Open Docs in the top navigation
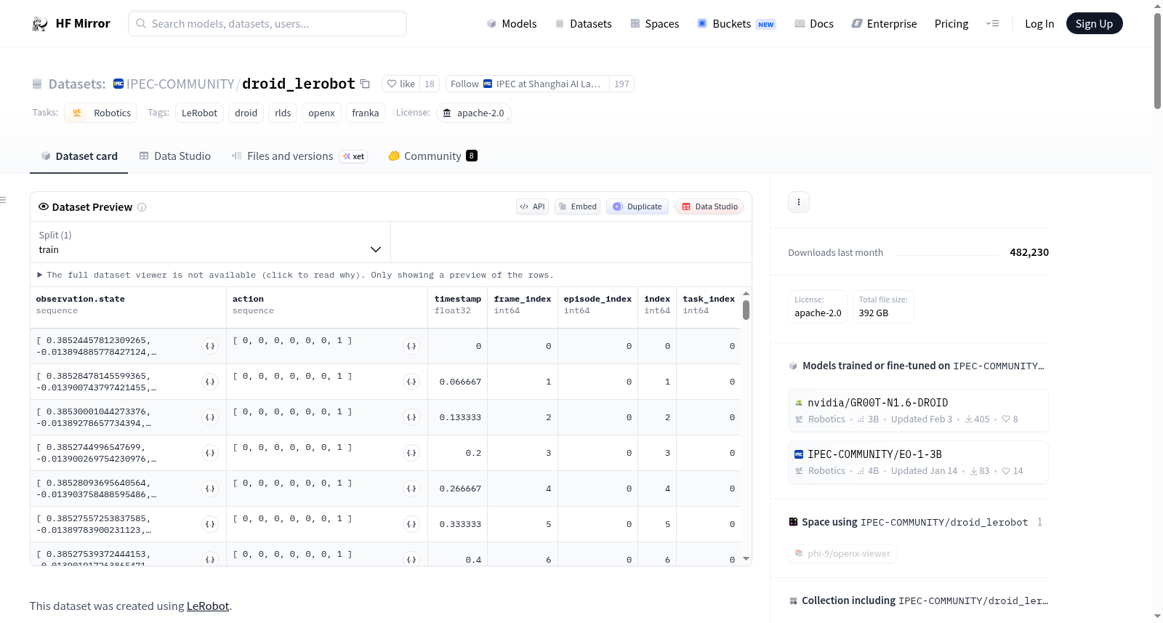This screenshot has height=623, width=1163. click(x=813, y=24)
